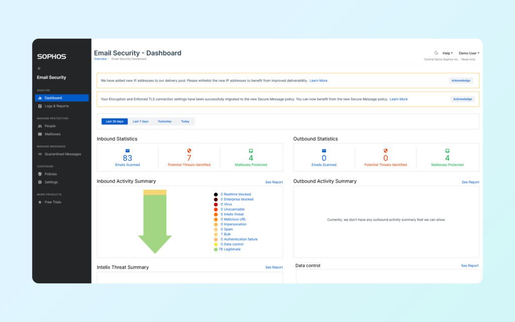Open the Help dropdown menu
This screenshot has height=322, width=515.
click(447, 53)
